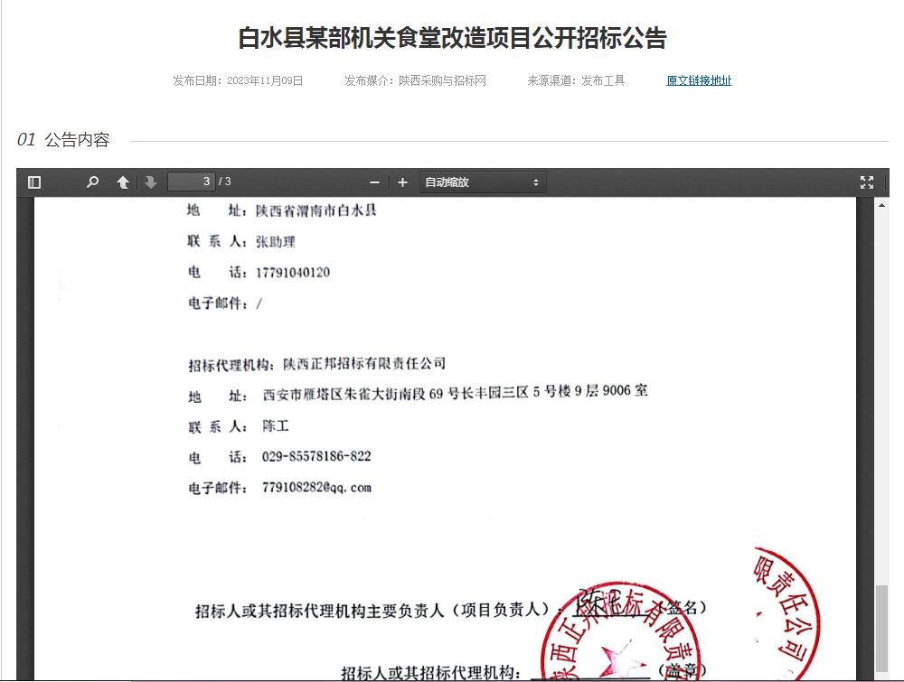
Task: Open the 原文链接地址 link
Action: pyautogui.click(x=699, y=80)
